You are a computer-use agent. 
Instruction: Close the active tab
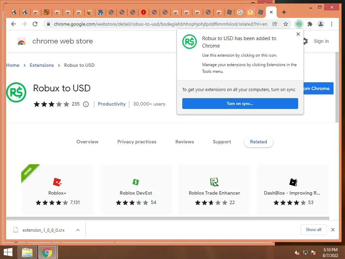click(271, 12)
